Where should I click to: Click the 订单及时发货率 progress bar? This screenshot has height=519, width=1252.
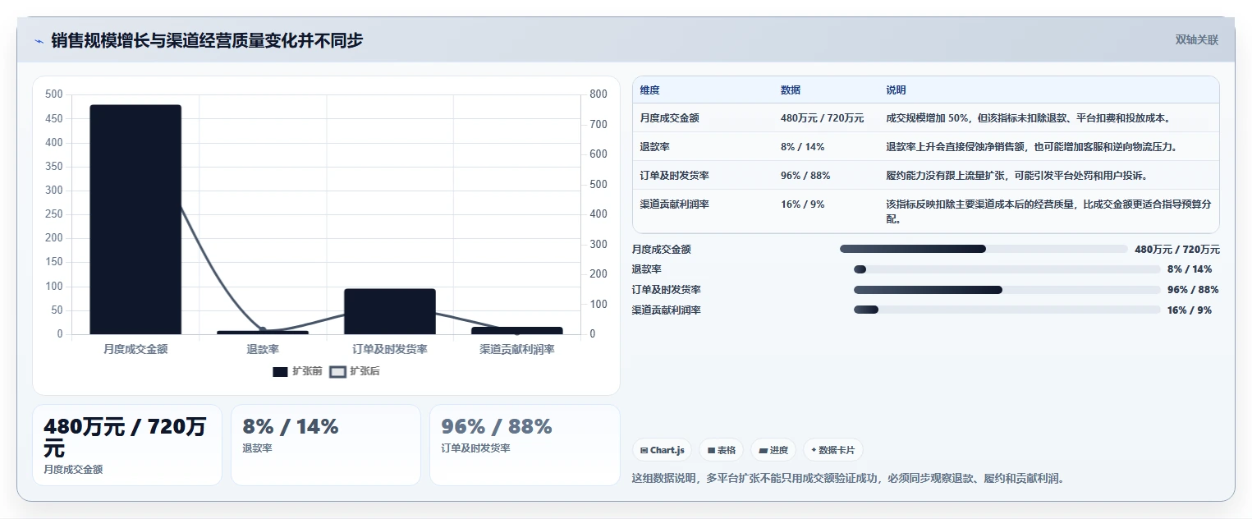tap(1007, 290)
